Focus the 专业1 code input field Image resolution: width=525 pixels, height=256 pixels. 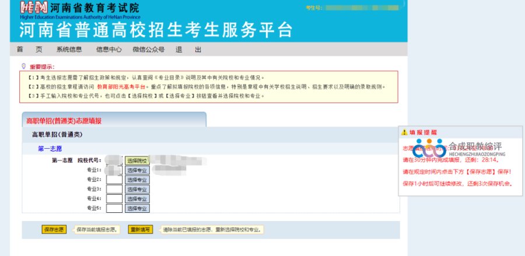pyautogui.click(x=114, y=170)
